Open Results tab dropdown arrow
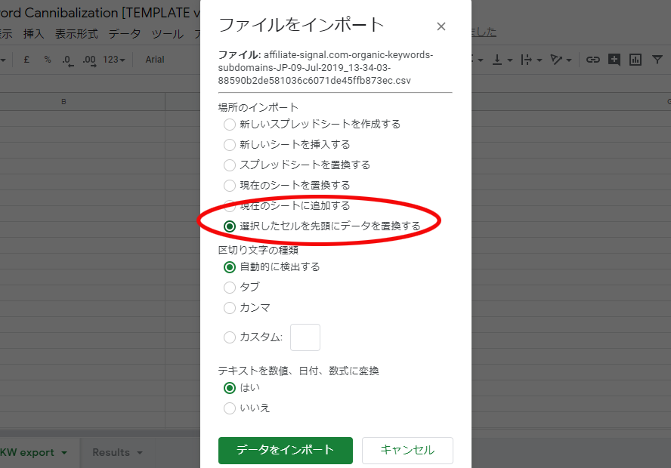 pos(140,453)
